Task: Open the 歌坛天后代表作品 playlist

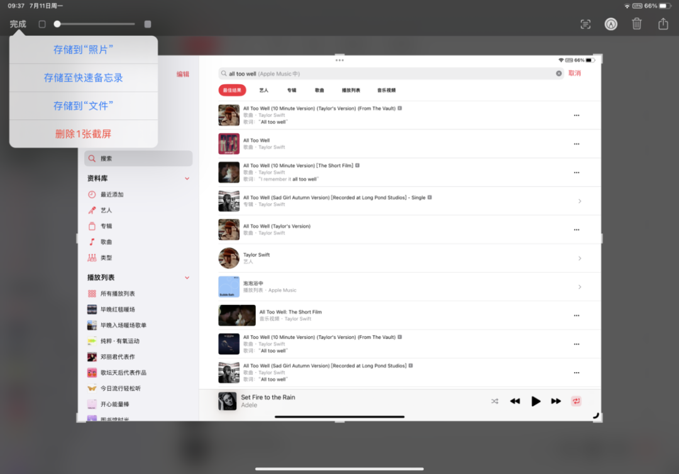Action: pos(138,373)
